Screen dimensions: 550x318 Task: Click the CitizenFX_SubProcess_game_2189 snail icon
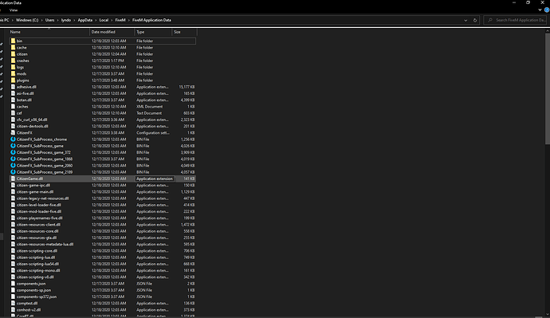pyautogui.click(x=13, y=172)
